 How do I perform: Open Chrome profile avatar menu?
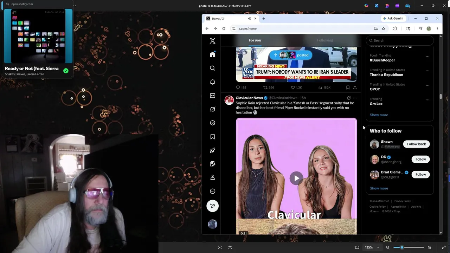pyautogui.click(x=429, y=28)
